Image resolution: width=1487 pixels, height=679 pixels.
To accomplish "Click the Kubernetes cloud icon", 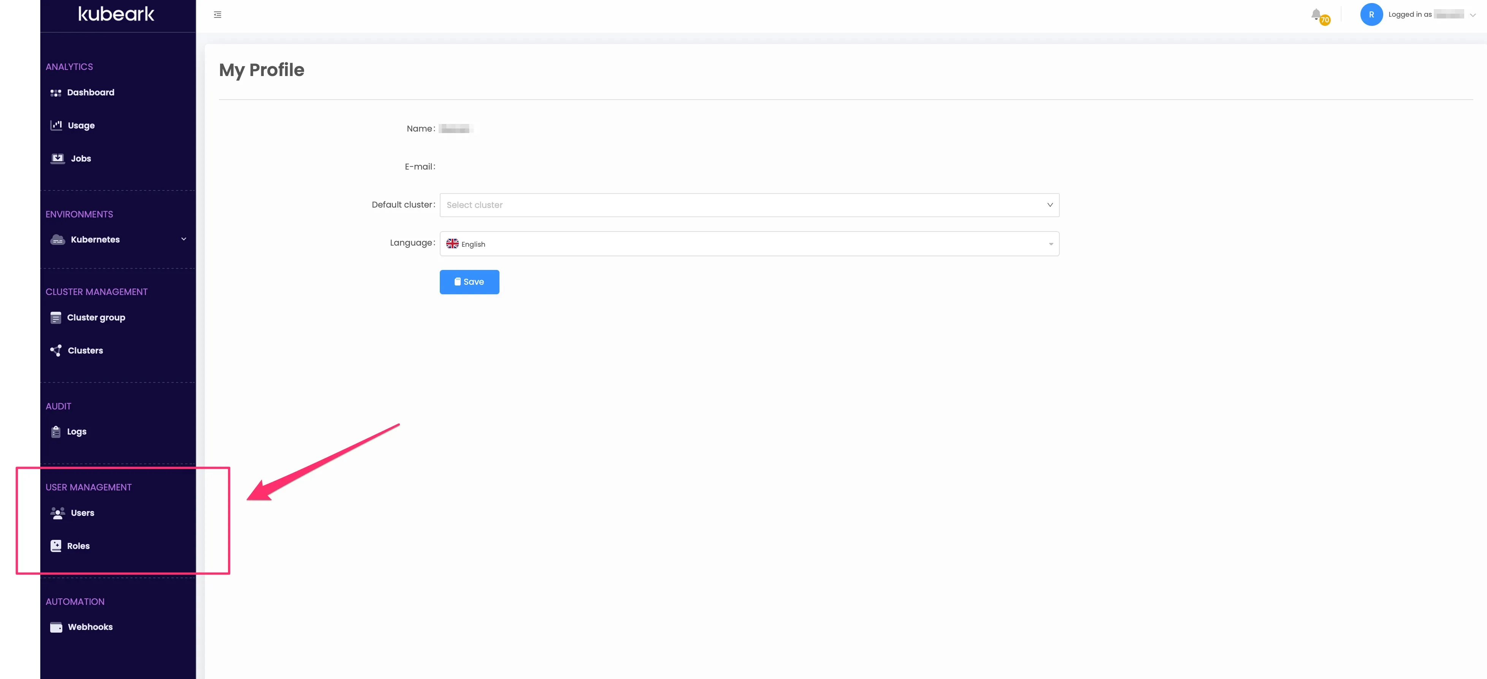I will 58,240.
